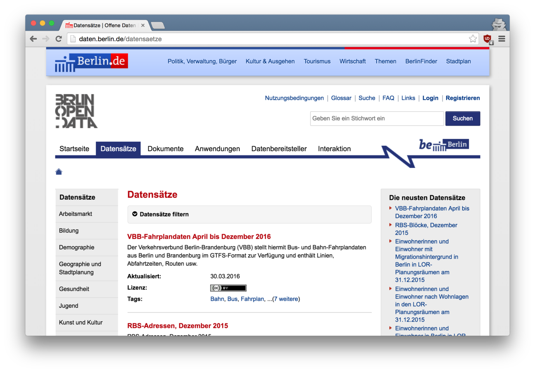Switch to the Dokumente tab
535x372 pixels.
pos(166,149)
